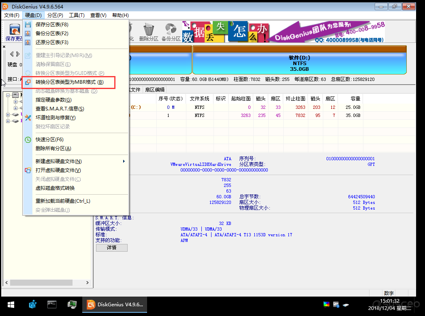Click the next disk right arrow
The height and width of the screenshot is (316, 425).
[18, 54]
